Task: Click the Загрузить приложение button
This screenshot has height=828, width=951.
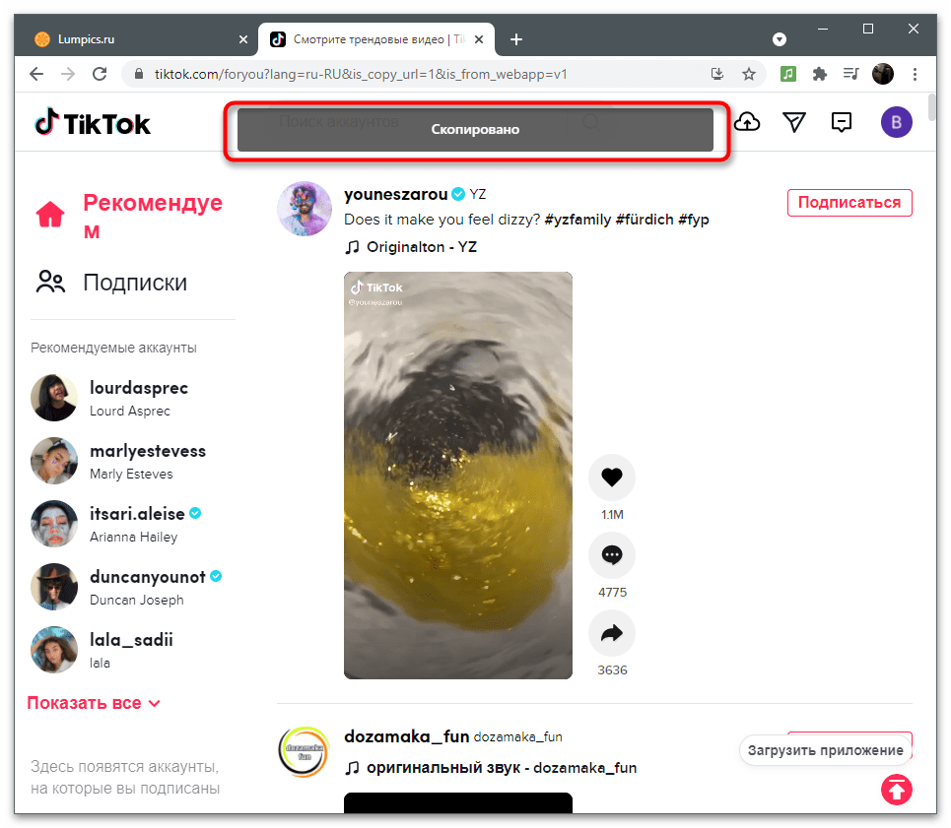Action: (826, 750)
